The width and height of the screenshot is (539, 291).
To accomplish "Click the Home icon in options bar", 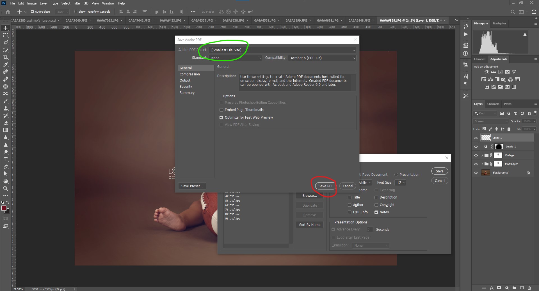I will point(8,12).
